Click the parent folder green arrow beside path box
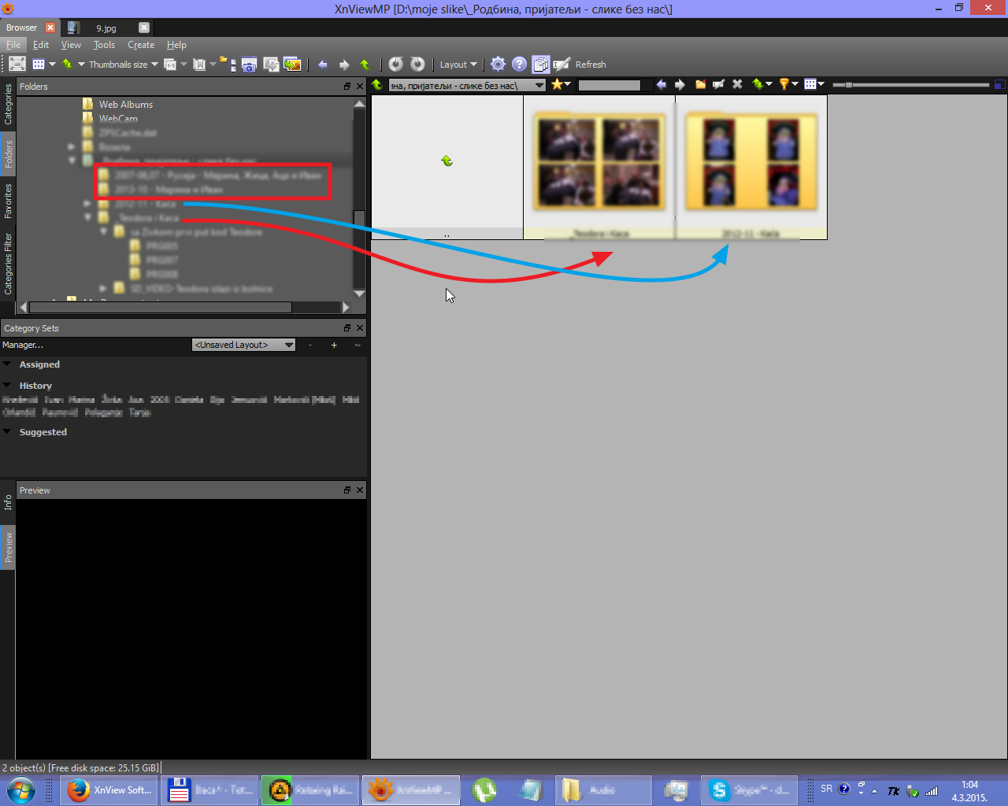Screen dimensions: 1008x806 377,85
